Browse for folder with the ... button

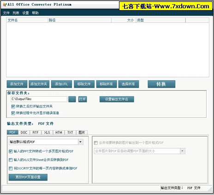click(x=72, y=99)
